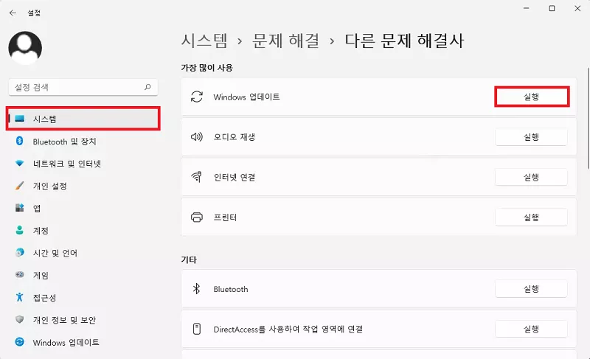Click the gaming controller icon
590x359 pixels.
tap(20, 274)
